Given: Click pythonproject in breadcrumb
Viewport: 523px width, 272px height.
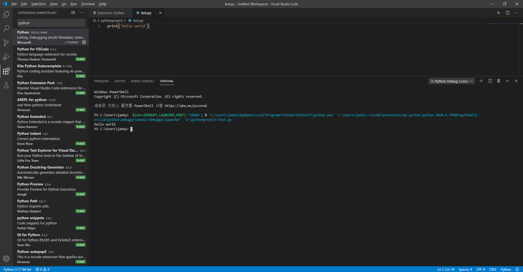Looking at the screenshot, I should click(112, 20).
